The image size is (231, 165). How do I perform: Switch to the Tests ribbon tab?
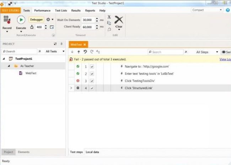[x=27, y=10]
